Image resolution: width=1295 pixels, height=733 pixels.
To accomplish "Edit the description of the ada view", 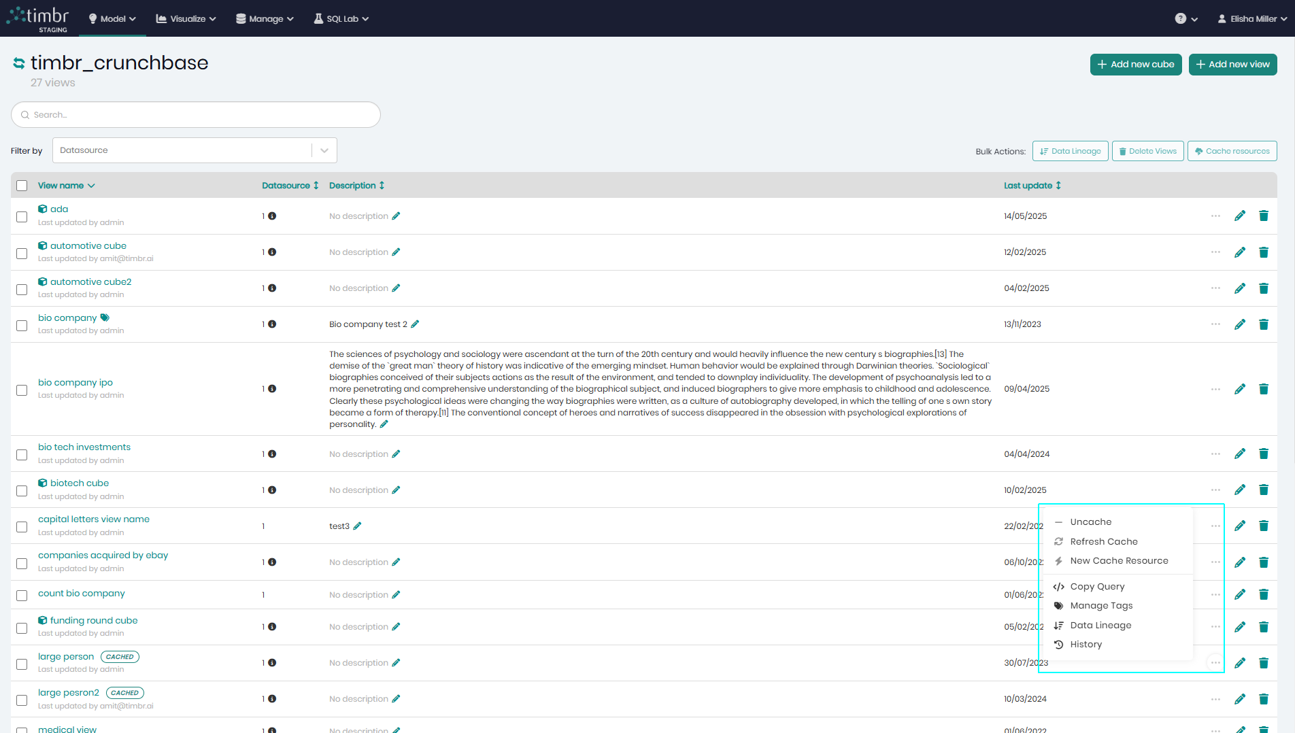I will pos(397,216).
